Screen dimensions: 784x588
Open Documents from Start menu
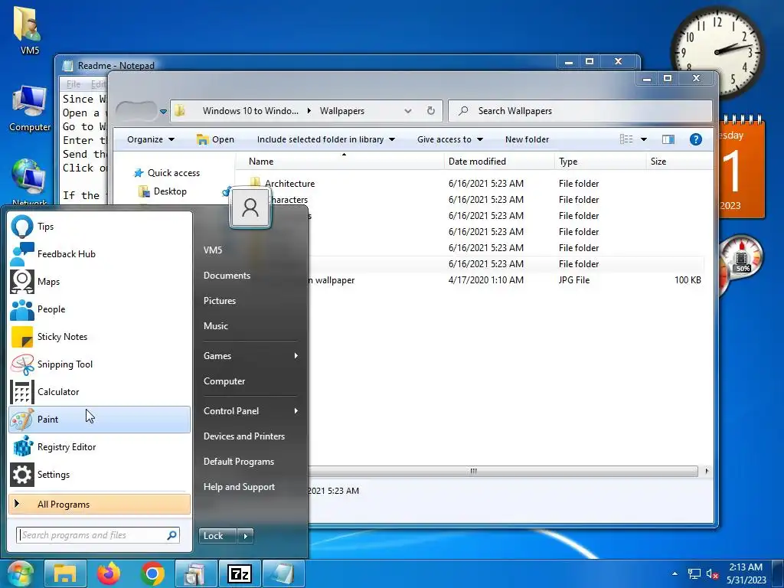(x=227, y=276)
